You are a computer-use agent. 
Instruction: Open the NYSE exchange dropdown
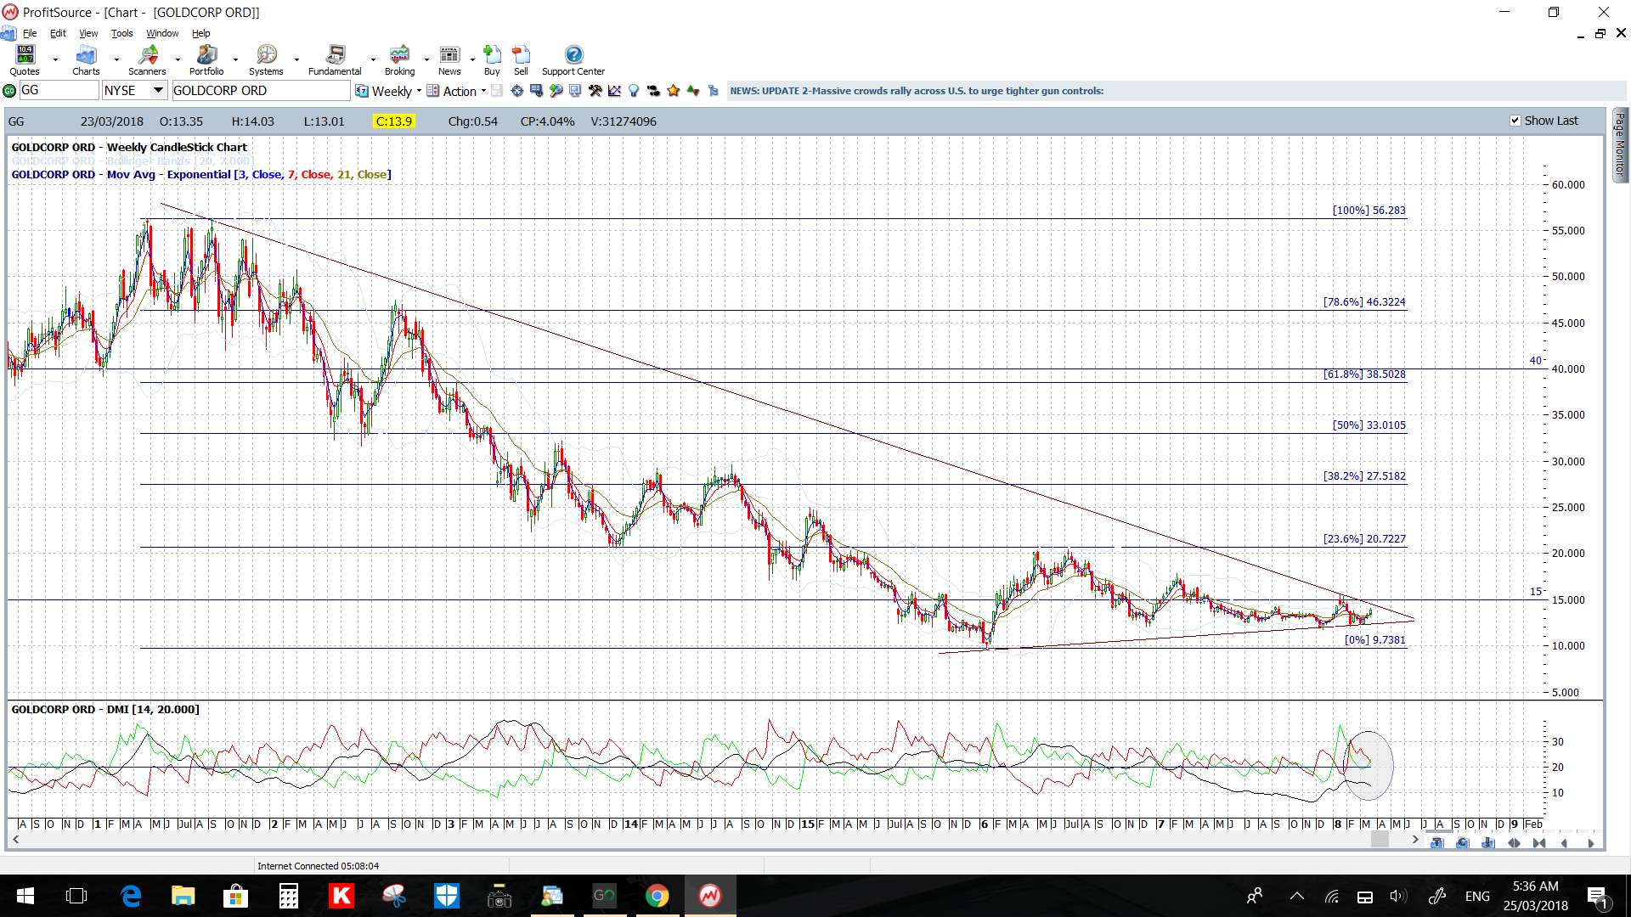158,90
